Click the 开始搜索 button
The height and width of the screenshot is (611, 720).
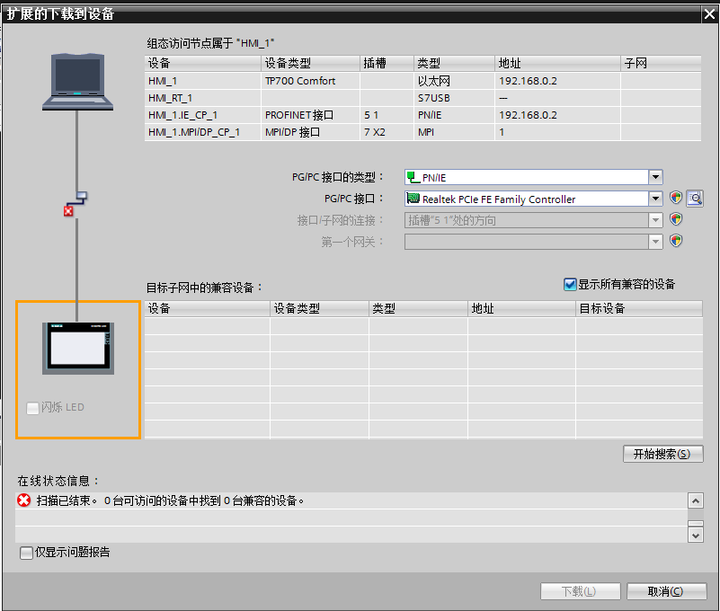662,454
